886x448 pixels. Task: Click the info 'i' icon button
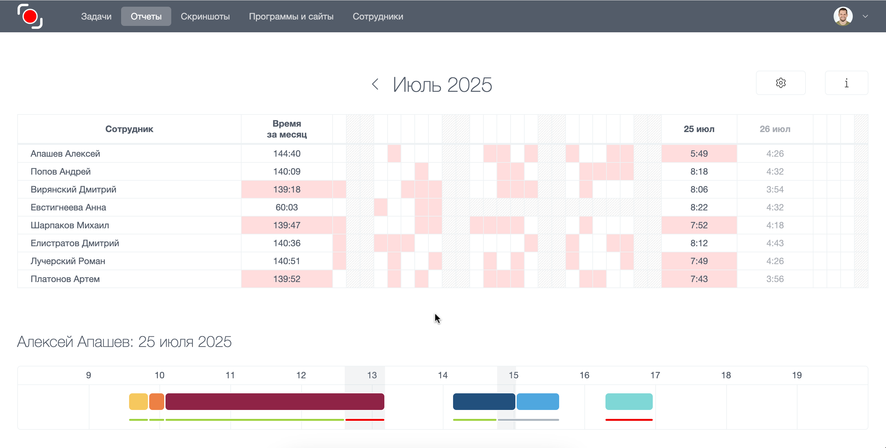tap(846, 83)
